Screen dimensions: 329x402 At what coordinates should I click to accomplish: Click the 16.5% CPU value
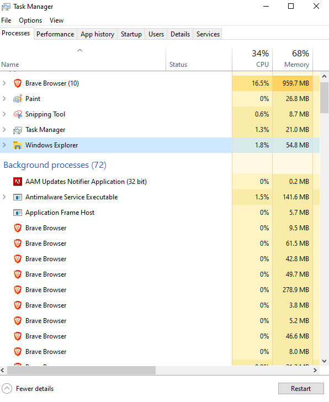(261, 83)
